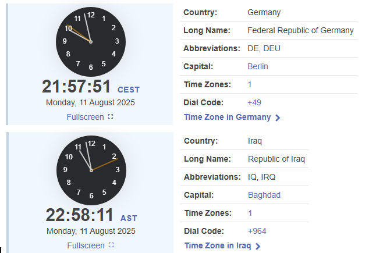The image size is (376, 253).
Task: Click the Germany analog clock face
Action: pyautogui.click(x=91, y=42)
